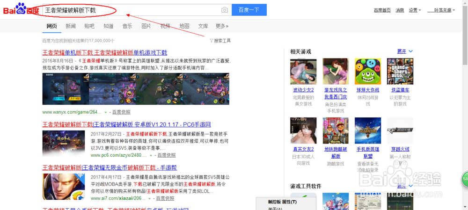Switch to 音乐 tab
468x210 pixels.
127,26
